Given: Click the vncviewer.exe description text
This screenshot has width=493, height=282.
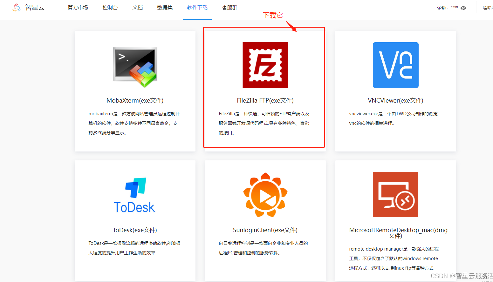Looking at the screenshot, I should click(394, 118).
